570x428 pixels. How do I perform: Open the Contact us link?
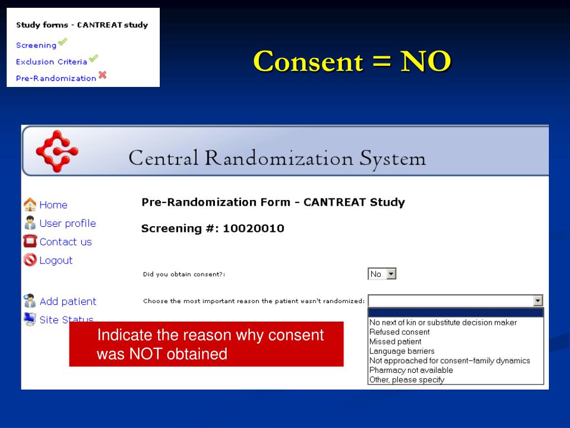[66, 242]
